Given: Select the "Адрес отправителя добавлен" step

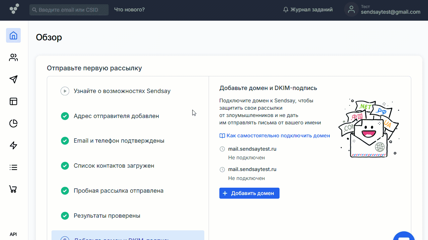Looking at the screenshot, I should [116, 116].
